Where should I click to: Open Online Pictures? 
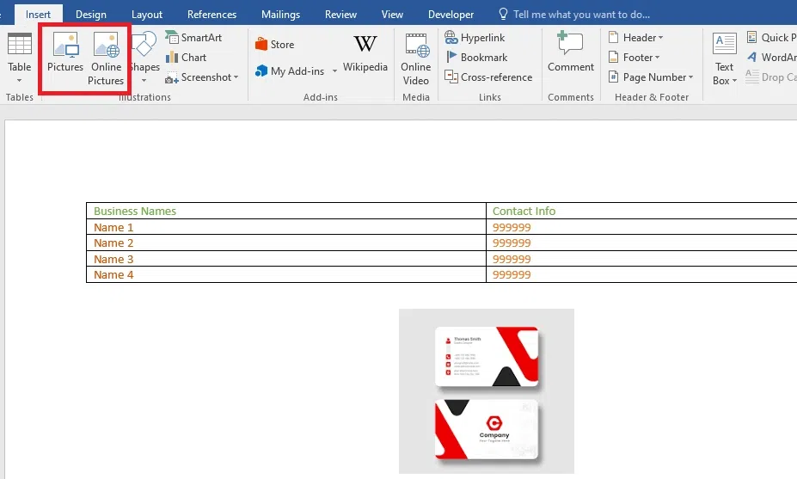point(106,58)
